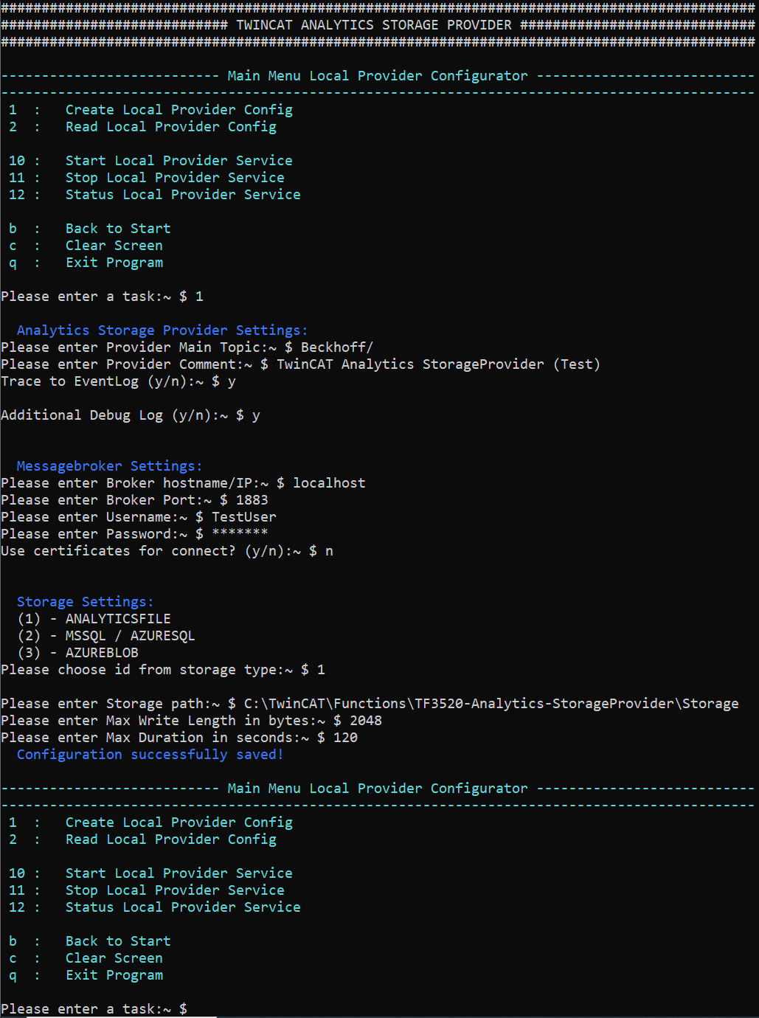Click the TwinCAT Analytics StorageProvider (Test) comment text
This screenshot has height=1018, width=759.
(438, 364)
